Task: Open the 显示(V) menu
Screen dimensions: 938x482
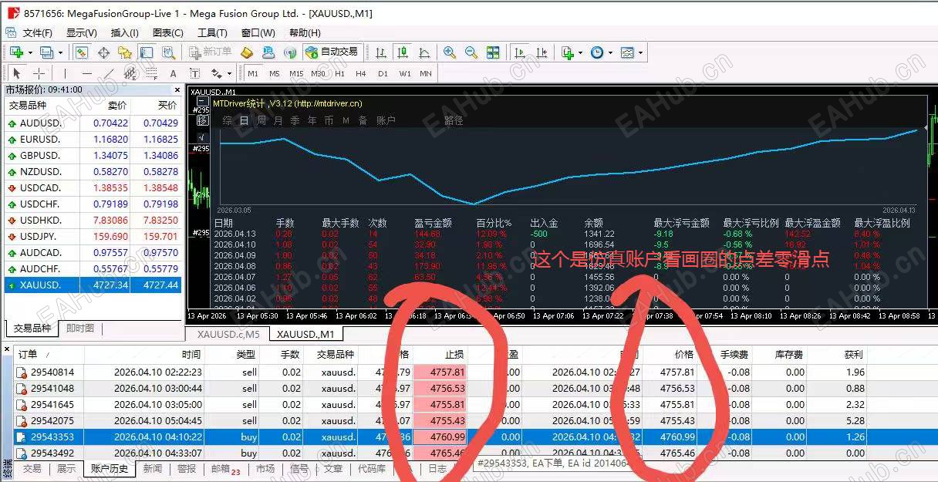Action: 81,32
